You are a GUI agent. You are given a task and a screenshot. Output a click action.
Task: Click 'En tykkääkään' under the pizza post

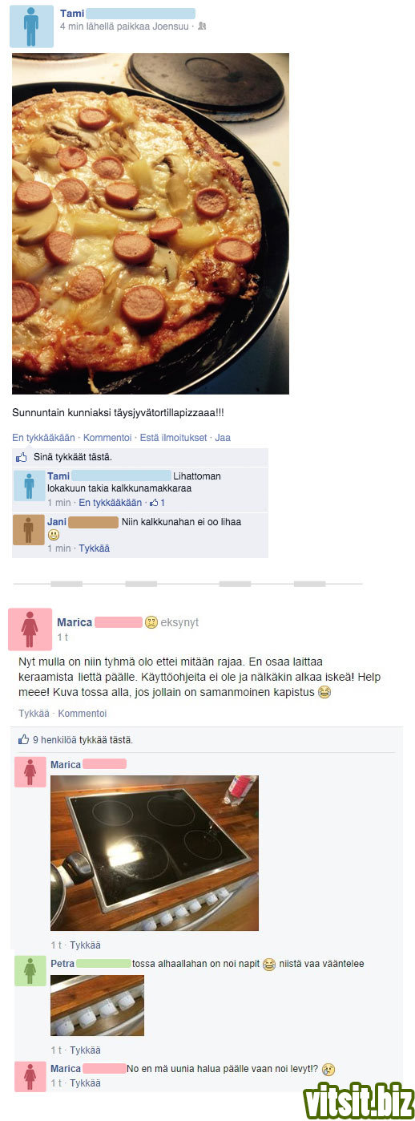(43, 438)
